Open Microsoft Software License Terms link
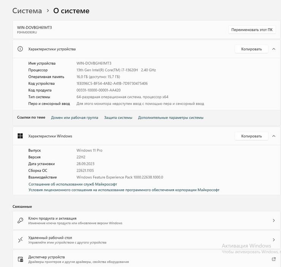The width and height of the screenshot is (281, 267). (x=124, y=190)
